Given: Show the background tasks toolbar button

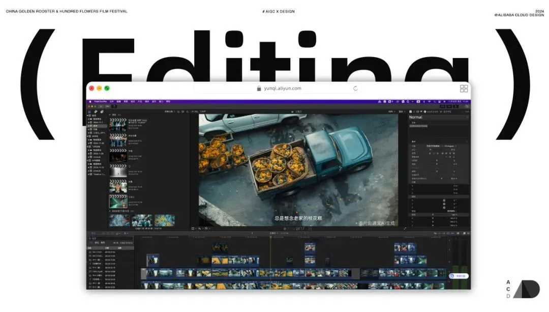Looking at the screenshot, I should (114, 106).
